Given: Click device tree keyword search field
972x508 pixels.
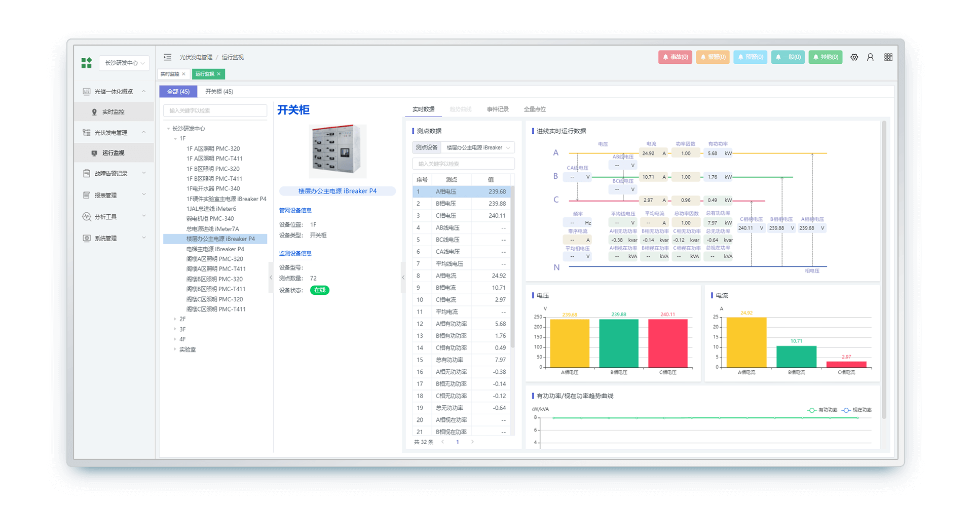Looking at the screenshot, I should point(215,110).
